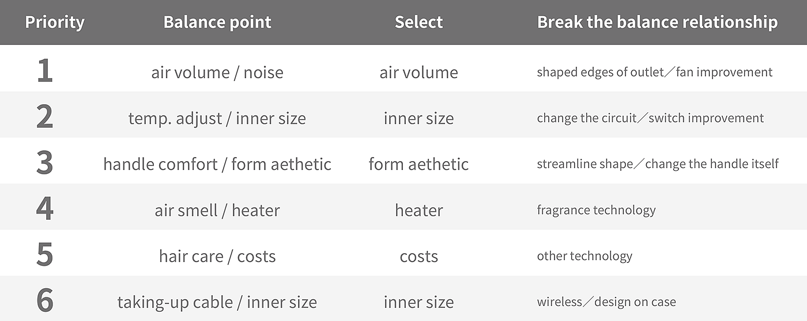Click the fragrance technology text
807x321 pixels.
pos(596,210)
